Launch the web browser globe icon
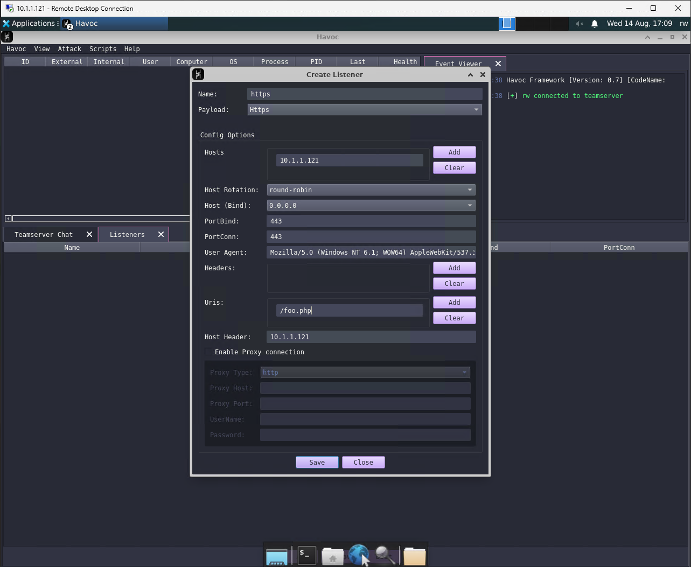Viewport: 691px width, 567px height. point(358,555)
